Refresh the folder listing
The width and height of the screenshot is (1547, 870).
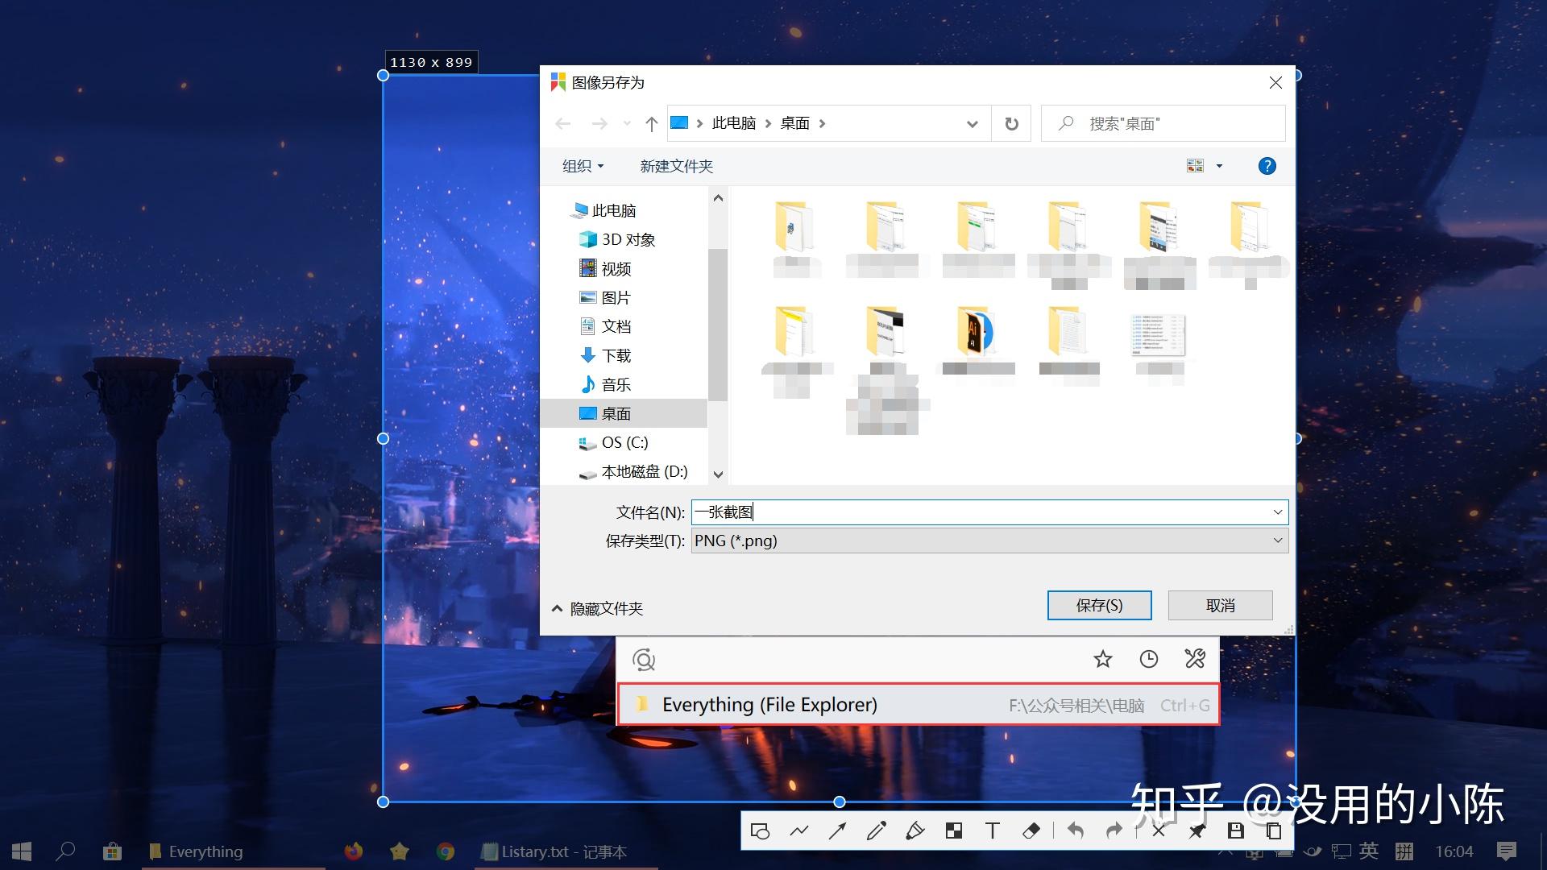(x=1011, y=123)
